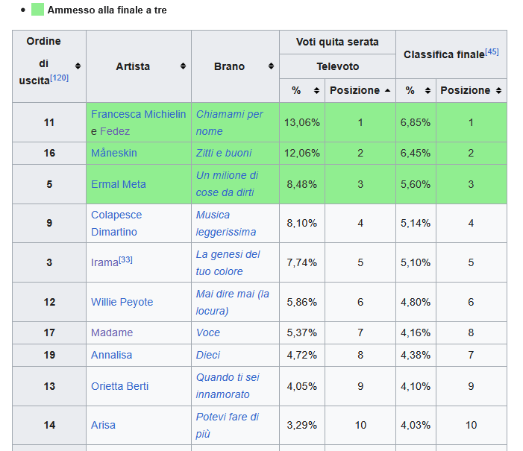Sort Televoto percentage column arrows
This screenshot has width=523, height=451.
(x=316, y=90)
